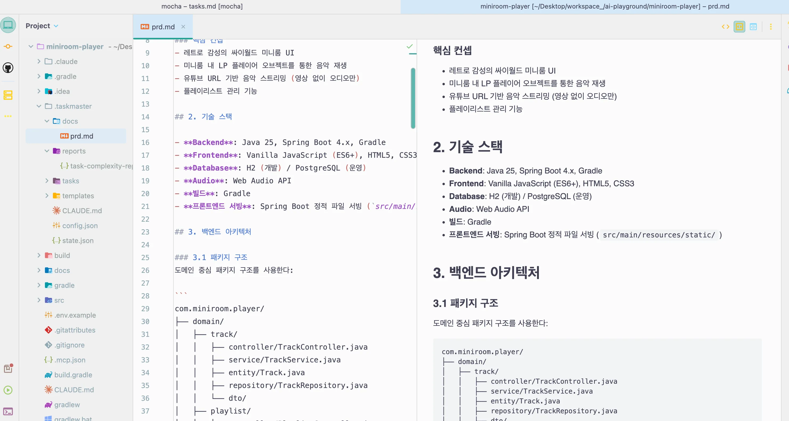Collapse the docs folder under .taskmaster
789x421 pixels.
47,121
